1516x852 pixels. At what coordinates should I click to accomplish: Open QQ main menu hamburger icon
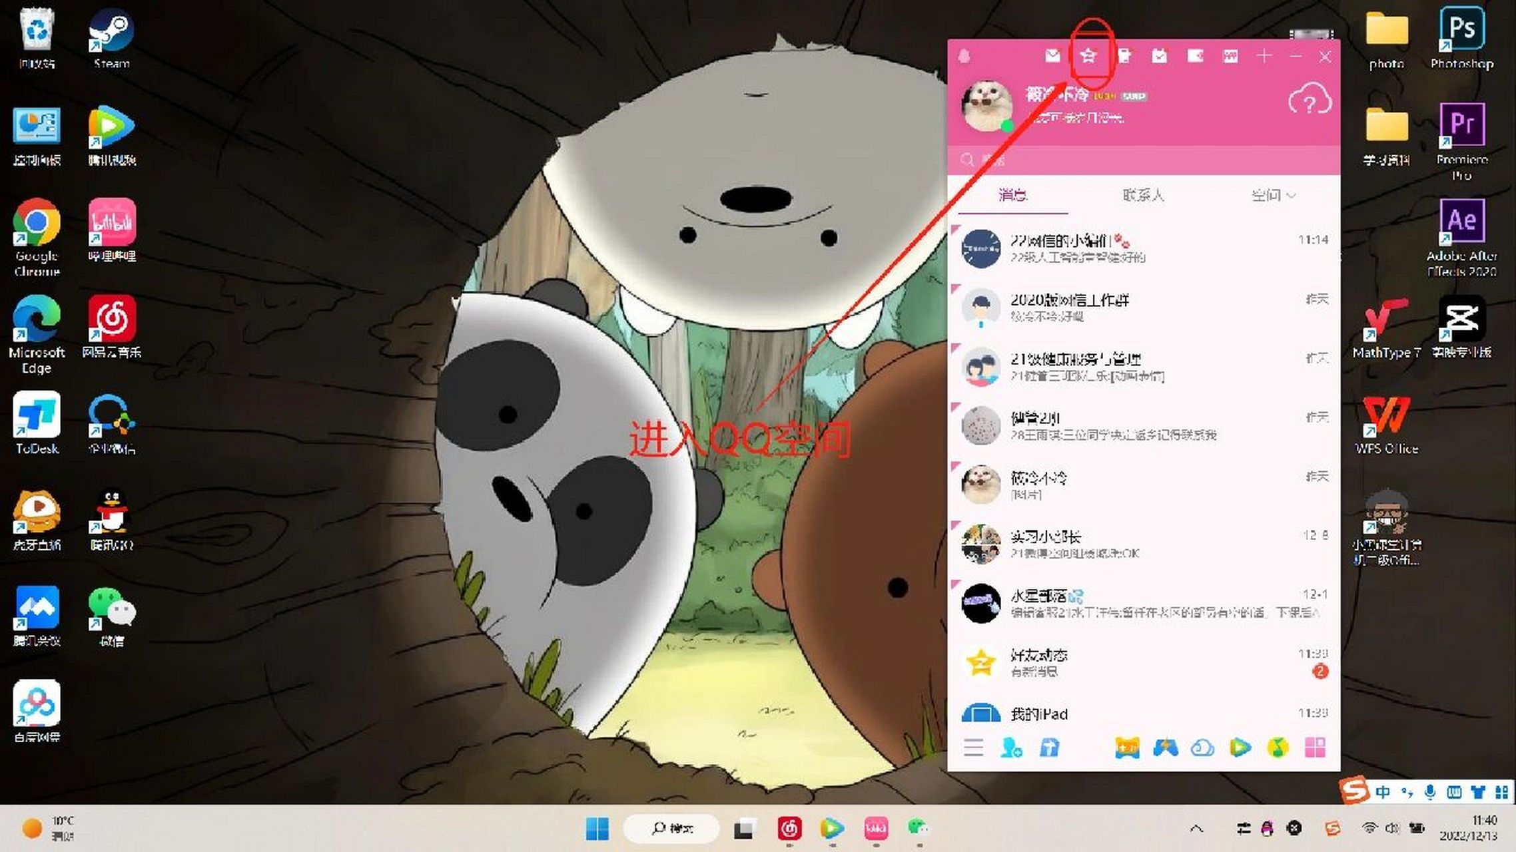[973, 747]
